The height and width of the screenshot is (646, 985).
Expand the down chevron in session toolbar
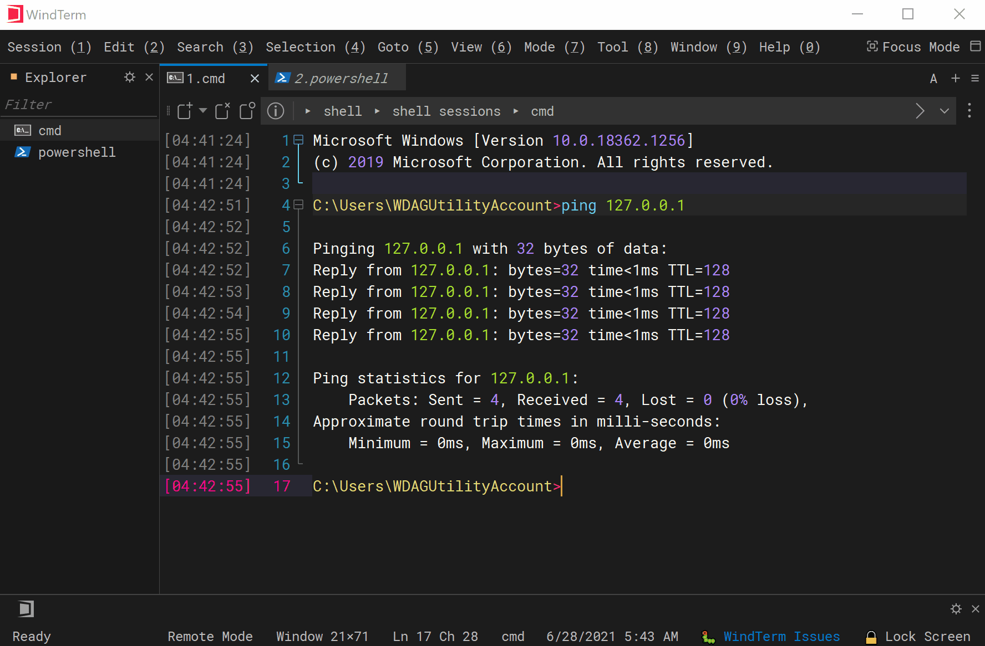point(945,111)
